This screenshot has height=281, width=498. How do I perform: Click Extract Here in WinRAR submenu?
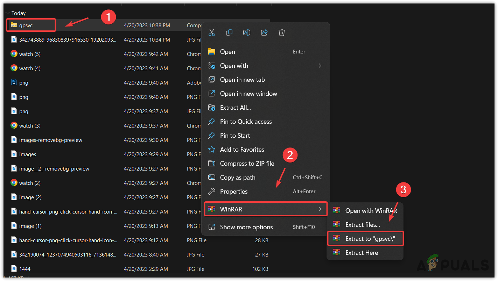click(362, 253)
